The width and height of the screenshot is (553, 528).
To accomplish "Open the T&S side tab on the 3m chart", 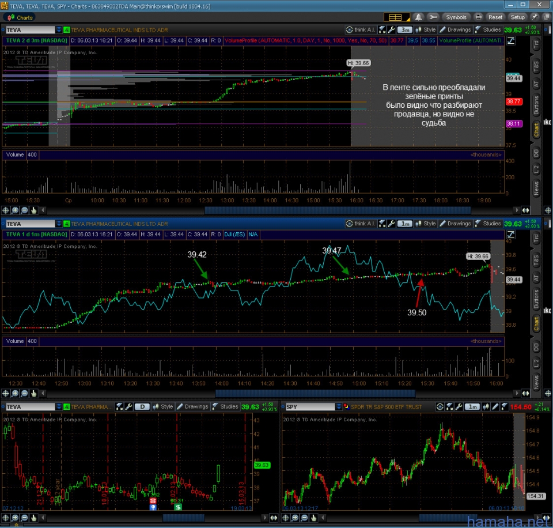I will (x=536, y=66).
